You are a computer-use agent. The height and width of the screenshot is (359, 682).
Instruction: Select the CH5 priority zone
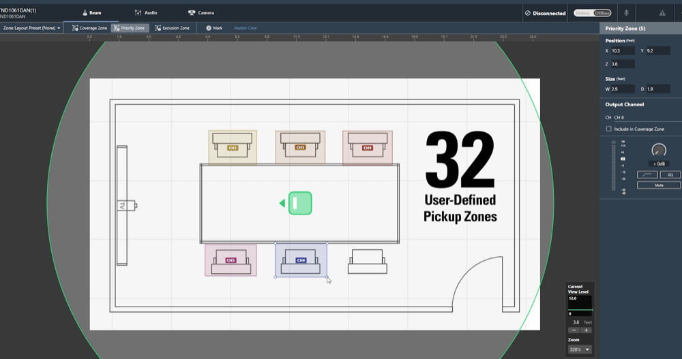[x=231, y=260]
